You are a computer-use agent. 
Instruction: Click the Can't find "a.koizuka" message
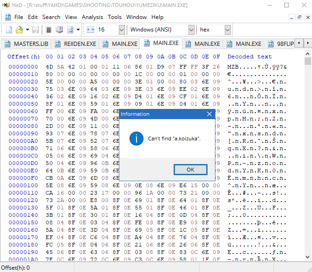click(174, 139)
